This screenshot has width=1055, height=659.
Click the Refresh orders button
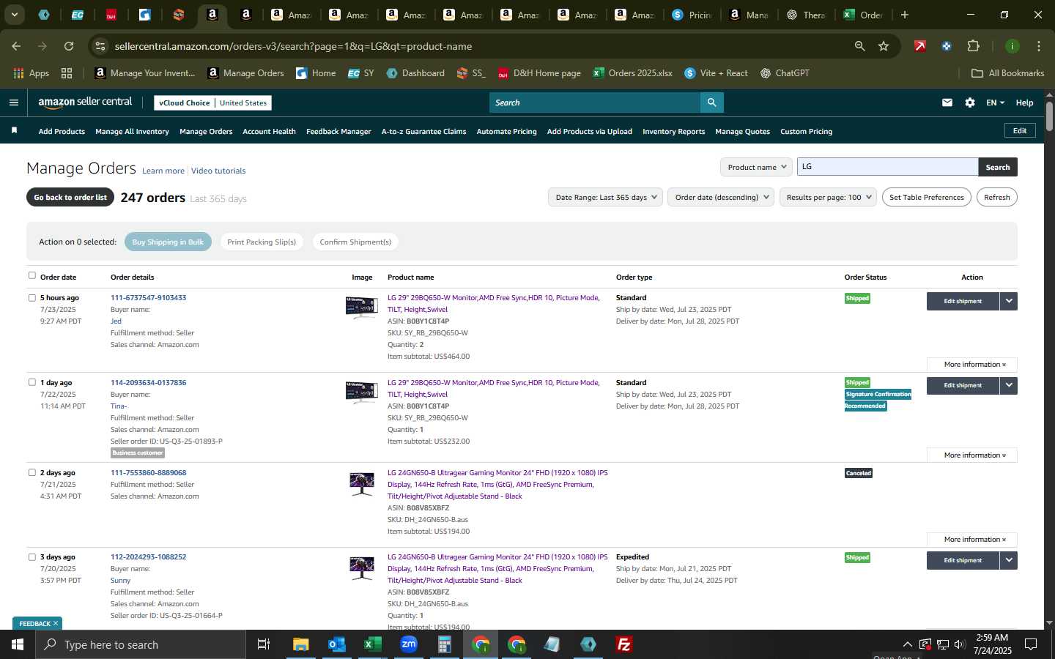tap(996, 197)
